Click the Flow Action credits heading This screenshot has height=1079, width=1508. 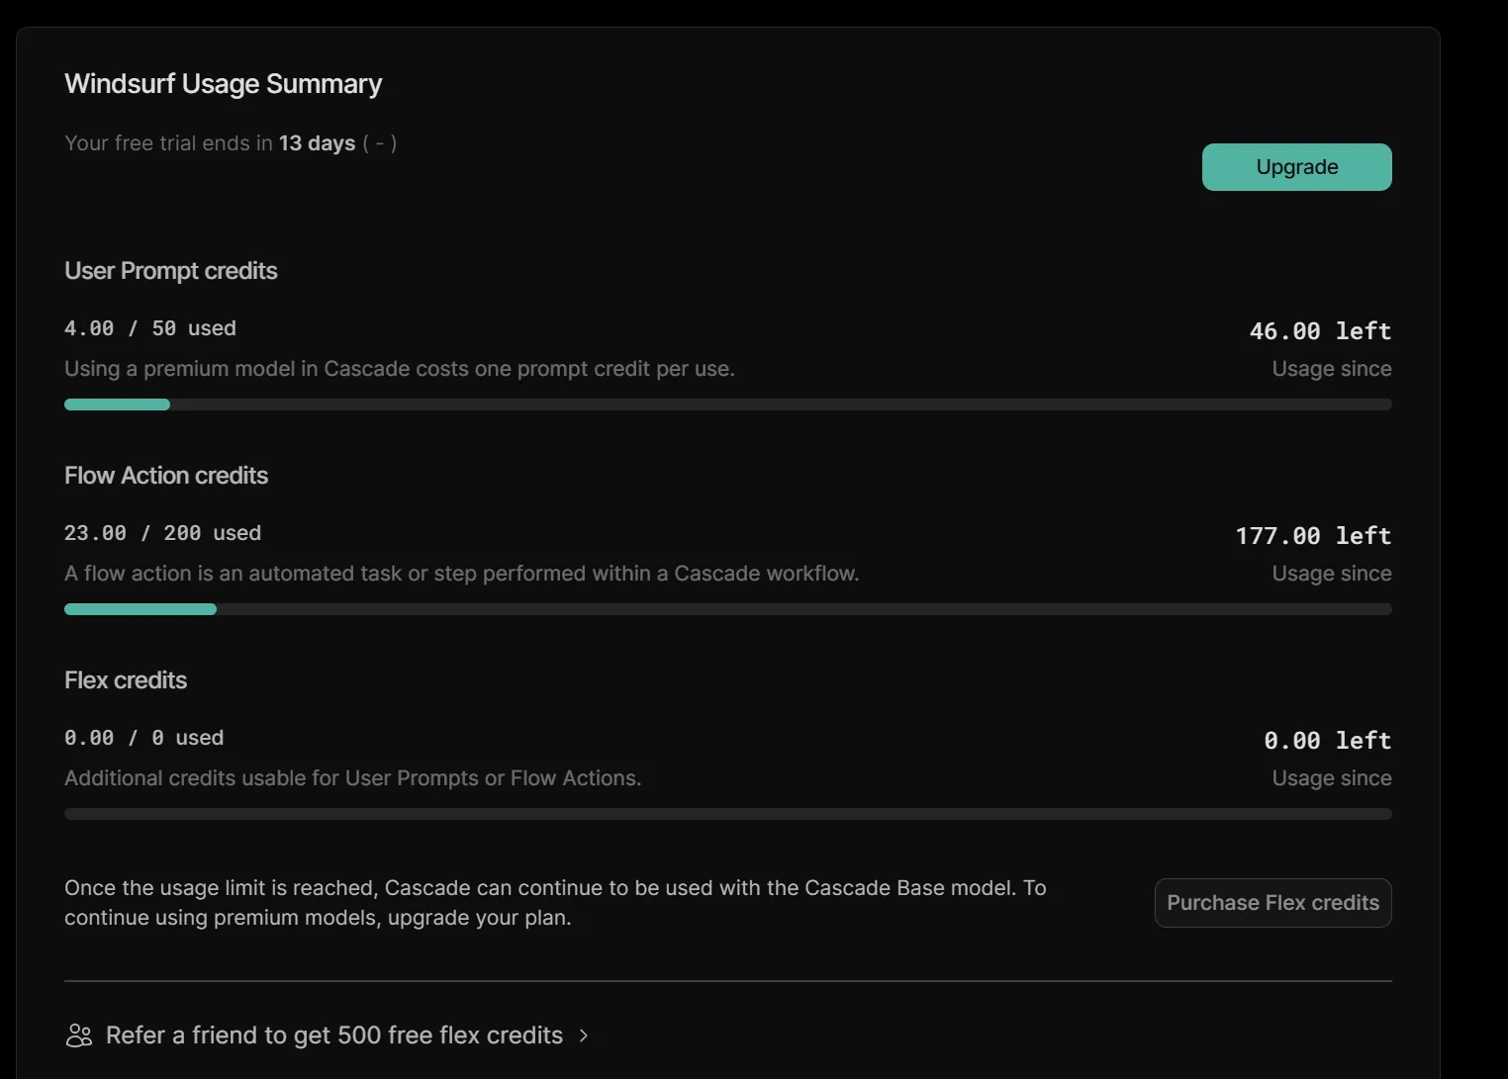tap(166, 476)
